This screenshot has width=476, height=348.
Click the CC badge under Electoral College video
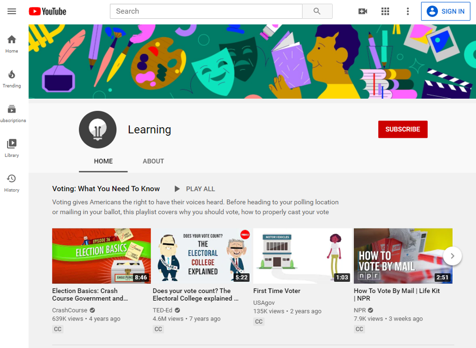click(158, 329)
